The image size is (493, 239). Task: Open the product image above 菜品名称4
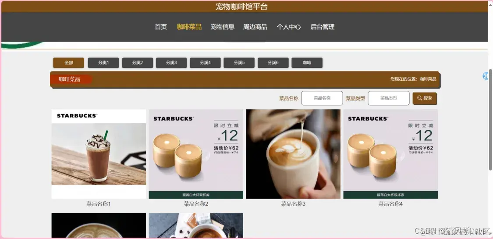tap(390, 154)
